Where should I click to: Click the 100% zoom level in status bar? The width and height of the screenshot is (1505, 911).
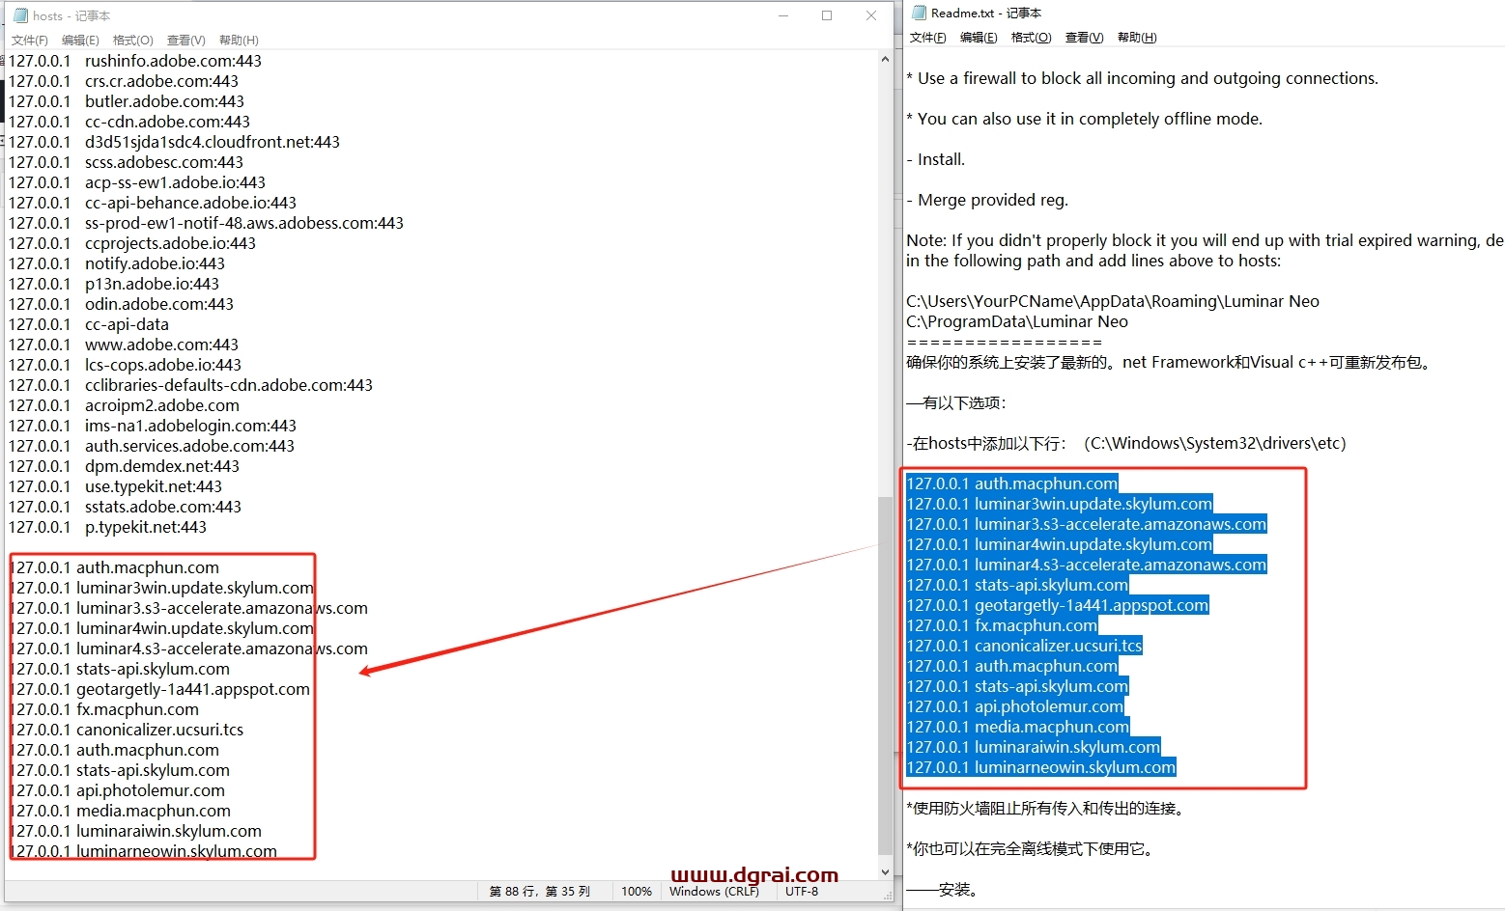(x=636, y=891)
